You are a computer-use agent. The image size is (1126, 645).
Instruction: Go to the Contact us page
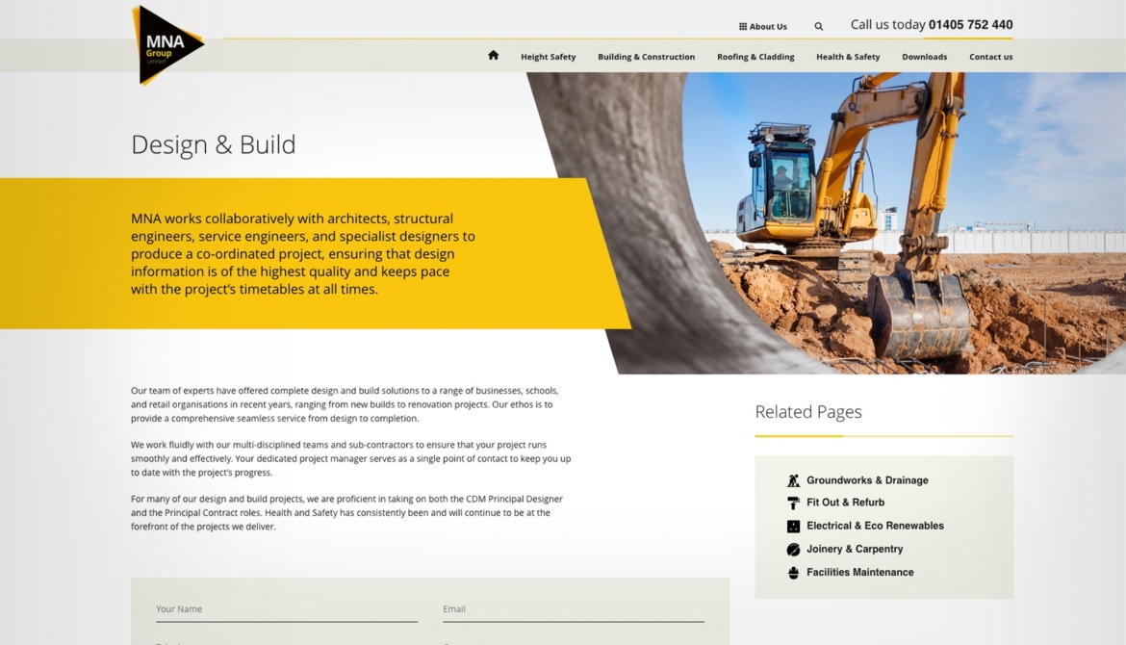point(990,57)
